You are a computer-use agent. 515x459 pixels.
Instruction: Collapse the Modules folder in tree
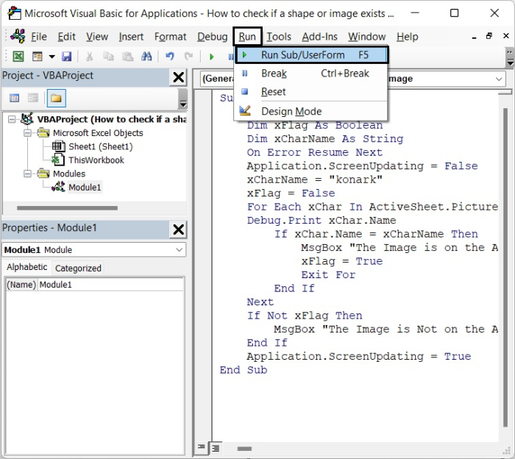[27, 174]
